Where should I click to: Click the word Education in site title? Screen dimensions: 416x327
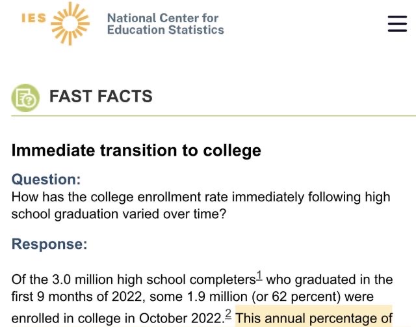pyautogui.click(x=136, y=30)
